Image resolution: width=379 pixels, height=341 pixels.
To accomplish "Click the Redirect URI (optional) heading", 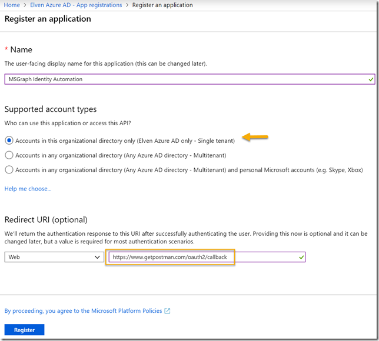I will click(46, 220).
